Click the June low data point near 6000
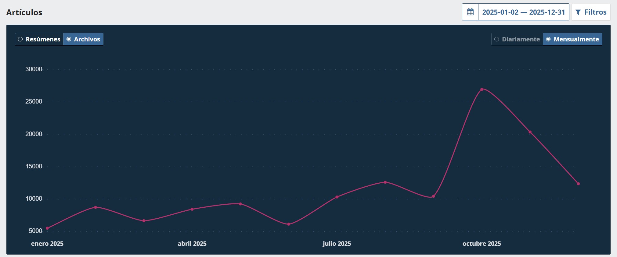Viewport: 617px width, 257px height. [x=289, y=224]
